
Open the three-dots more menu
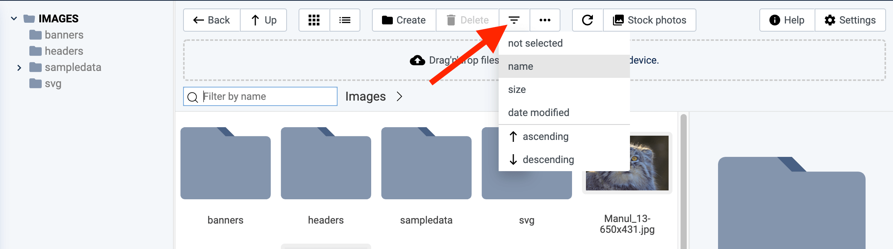pyautogui.click(x=545, y=20)
